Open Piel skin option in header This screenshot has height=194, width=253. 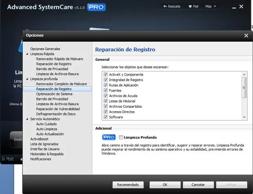[x=193, y=7]
